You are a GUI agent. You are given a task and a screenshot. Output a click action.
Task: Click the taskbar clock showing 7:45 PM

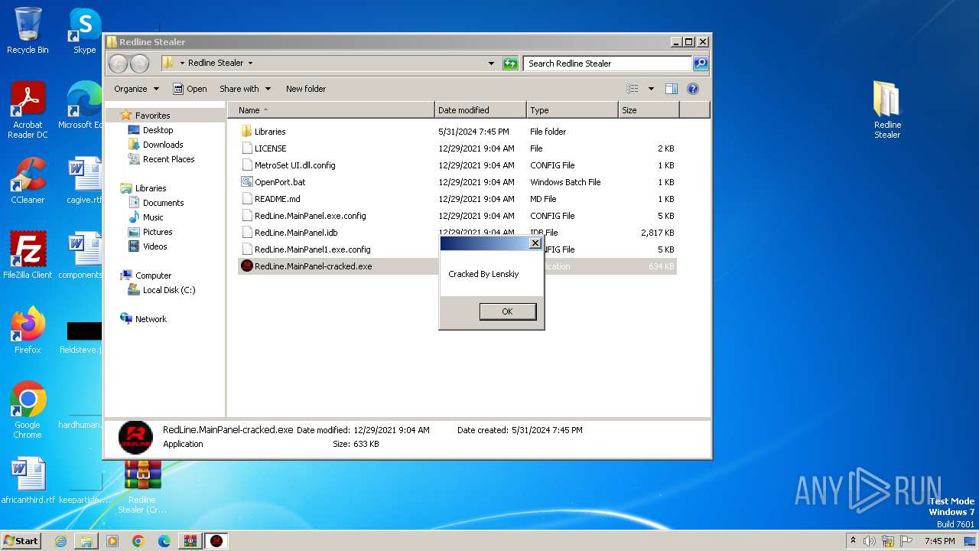click(x=939, y=541)
